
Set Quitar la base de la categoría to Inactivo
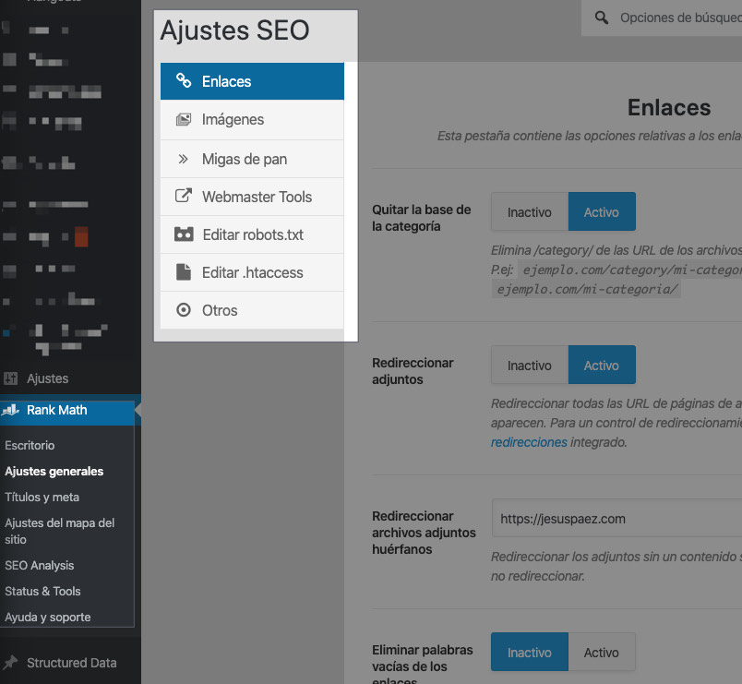[529, 211]
